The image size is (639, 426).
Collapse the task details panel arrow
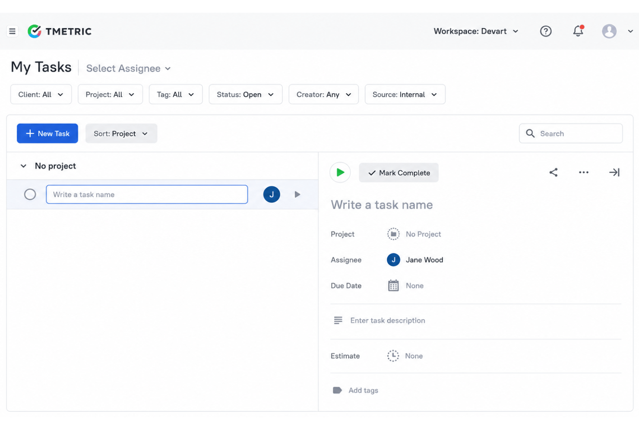[614, 172]
